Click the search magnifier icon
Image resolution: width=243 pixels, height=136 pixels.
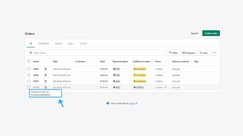pos(31,53)
